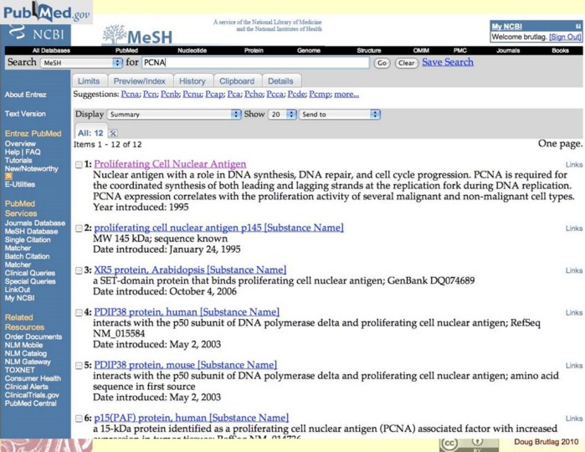Screen dimensions: 585x452
Task: Select the checkbox for XR5 protein, Arabidopsis
Action: coord(79,270)
